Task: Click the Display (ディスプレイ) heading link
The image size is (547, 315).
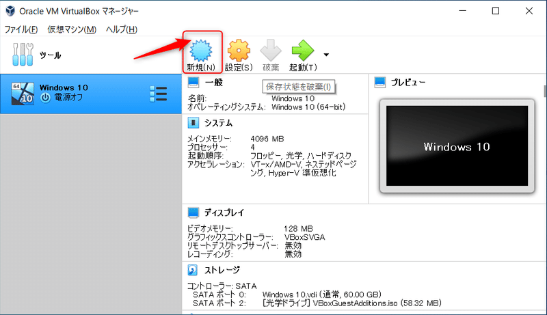Action: (x=224, y=213)
